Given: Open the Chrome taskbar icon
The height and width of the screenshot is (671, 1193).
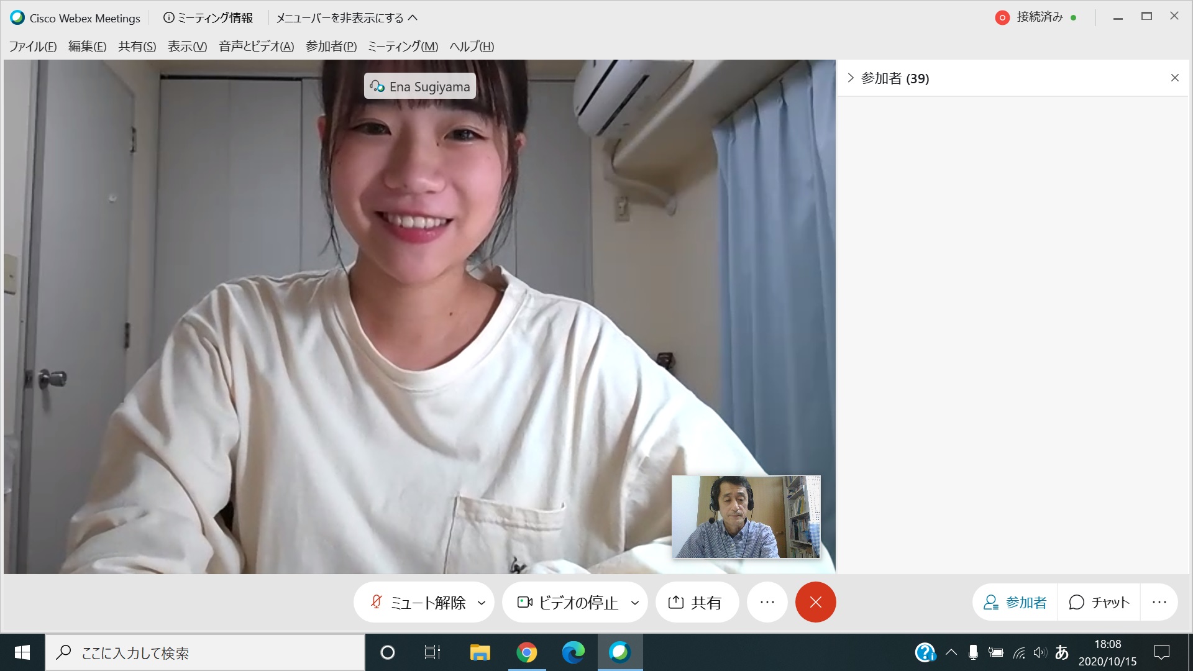Looking at the screenshot, I should point(526,652).
